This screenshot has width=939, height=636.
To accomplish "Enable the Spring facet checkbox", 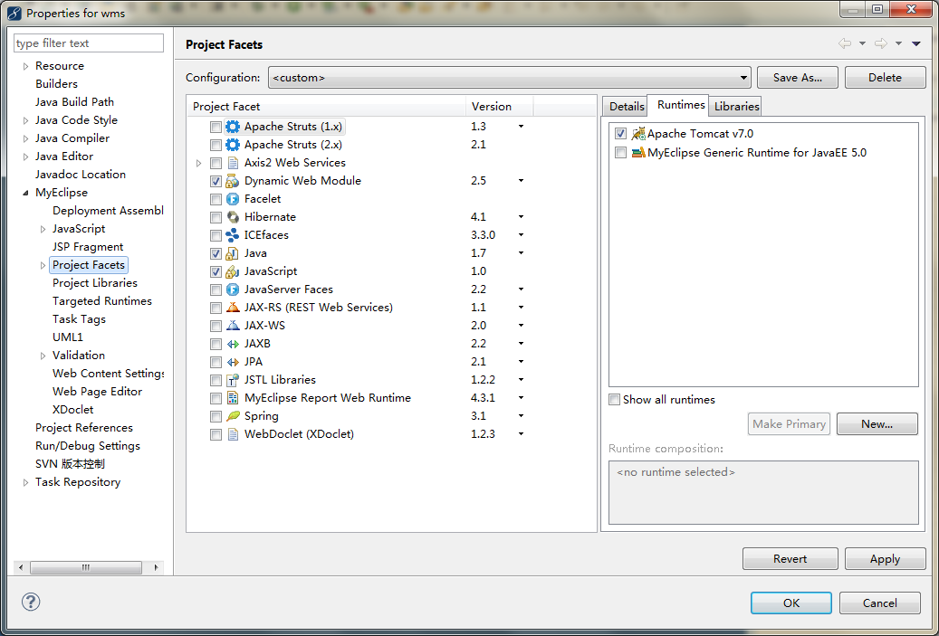I will point(216,416).
